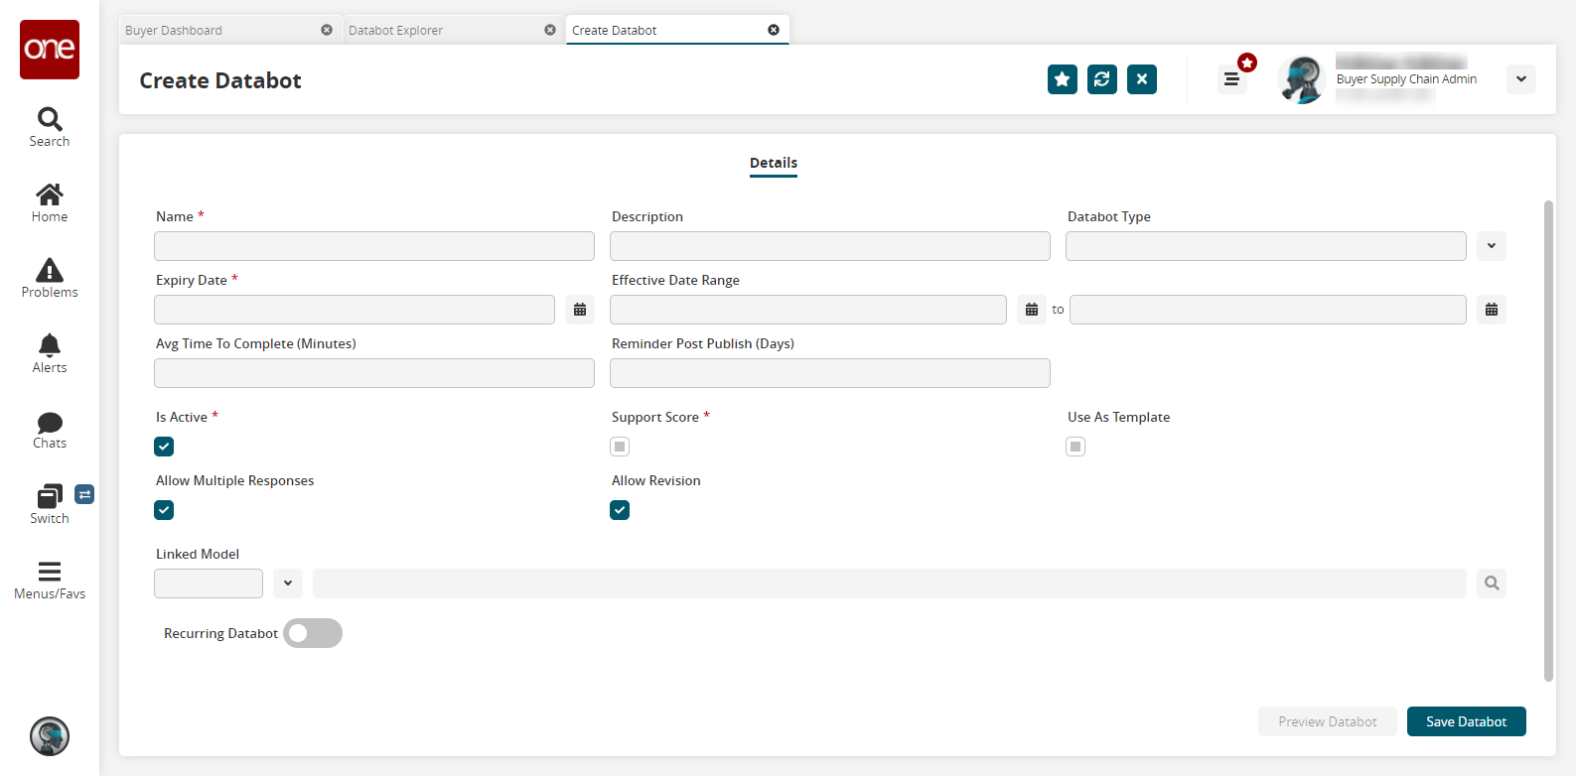Open the Menus/Favs sidebar menu

pos(50,580)
